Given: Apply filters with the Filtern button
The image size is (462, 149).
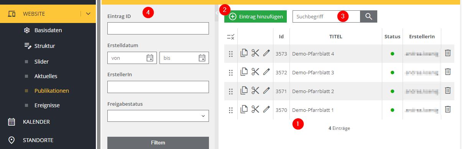Looking at the screenshot, I should [158, 143].
